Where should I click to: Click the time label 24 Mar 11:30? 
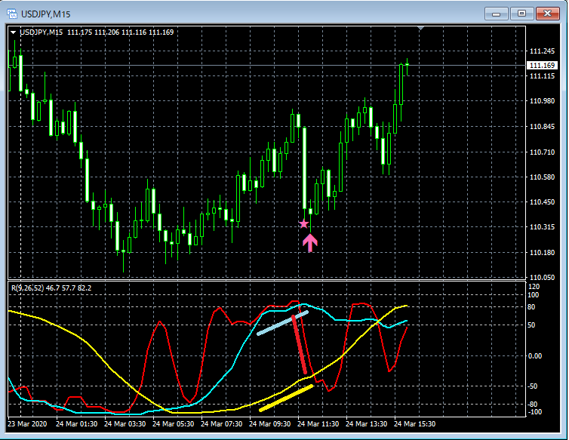pyautogui.click(x=318, y=424)
